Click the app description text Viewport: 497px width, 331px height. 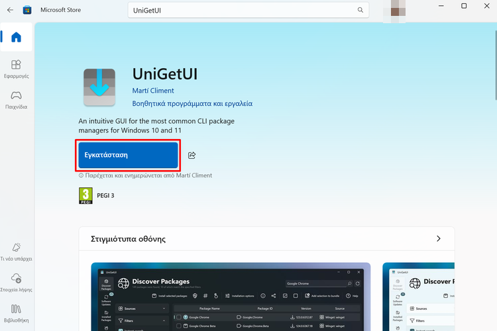[156, 126]
